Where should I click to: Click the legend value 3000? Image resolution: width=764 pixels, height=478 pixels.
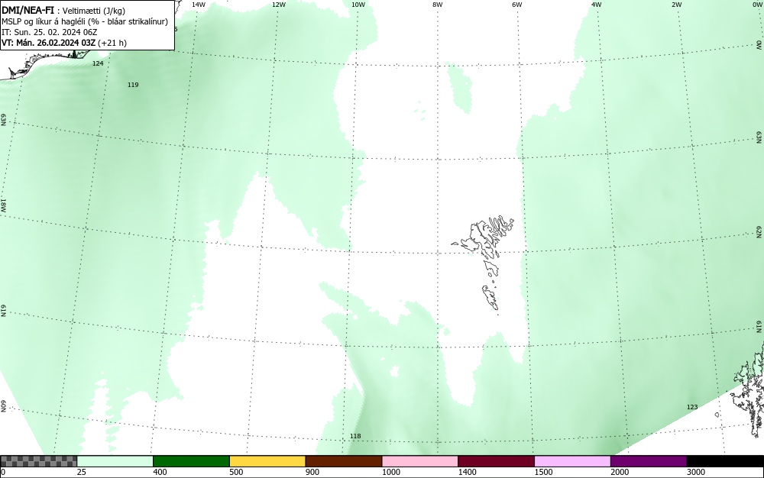tap(696, 472)
